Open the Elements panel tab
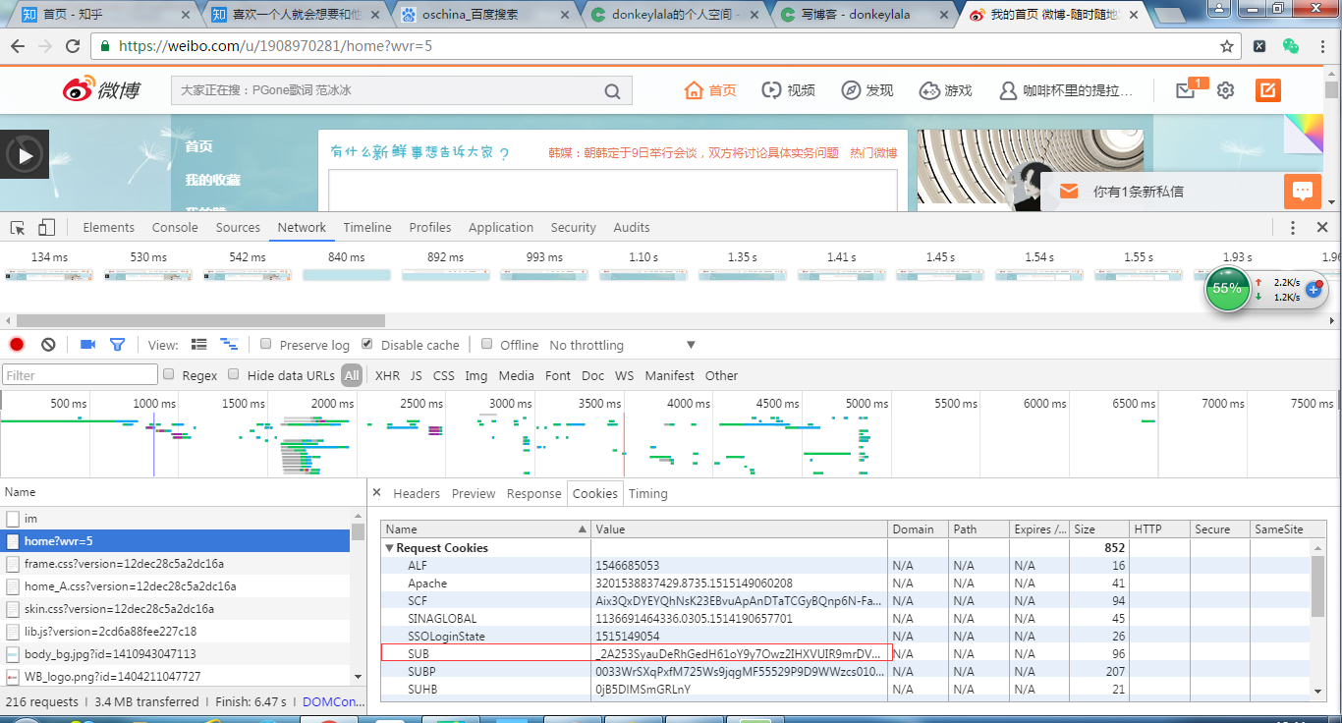 tap(109, 227)
